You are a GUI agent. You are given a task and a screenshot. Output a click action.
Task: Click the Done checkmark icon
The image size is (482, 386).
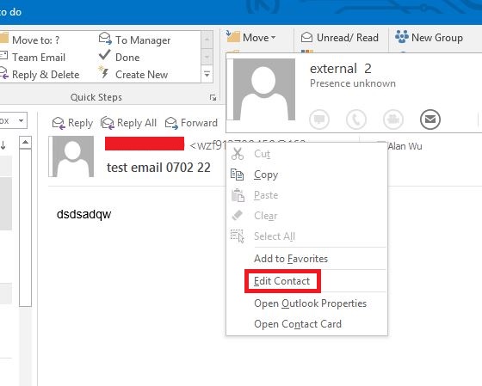pos(104,55)
